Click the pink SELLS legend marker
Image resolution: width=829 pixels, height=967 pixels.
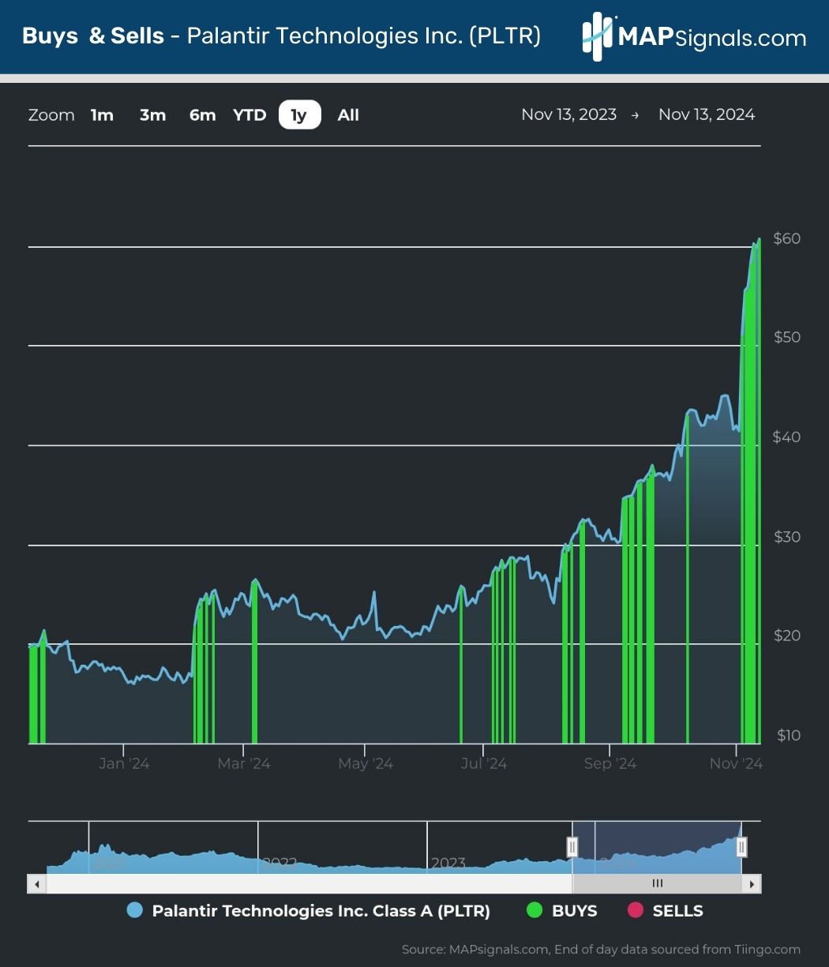(635, 911)
